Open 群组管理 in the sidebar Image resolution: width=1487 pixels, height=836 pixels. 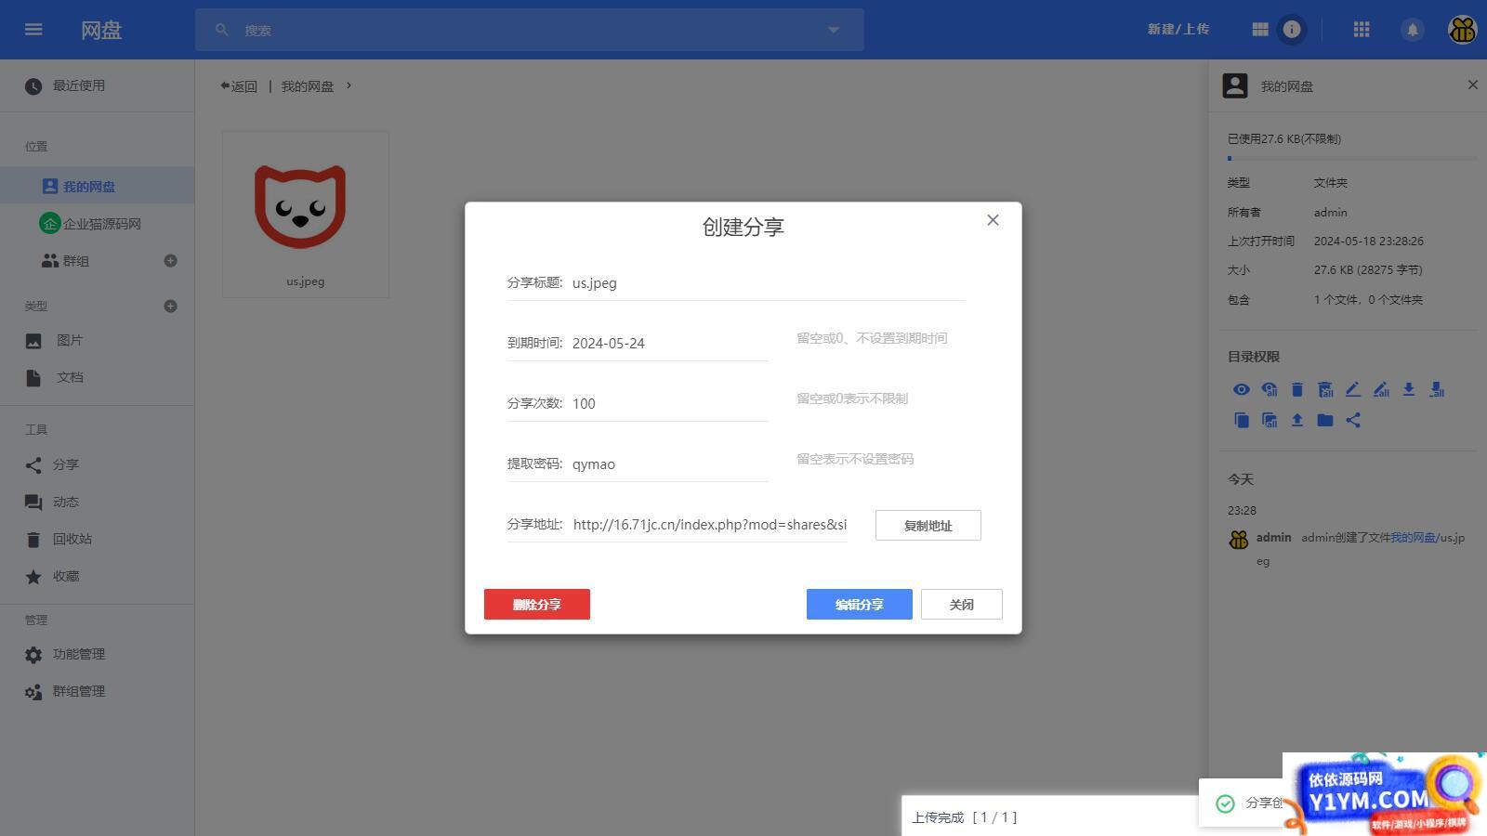point(97,691)
